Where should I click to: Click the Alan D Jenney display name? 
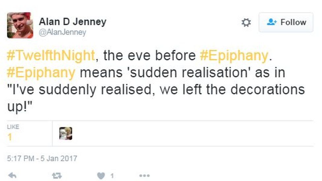(73, 22)
